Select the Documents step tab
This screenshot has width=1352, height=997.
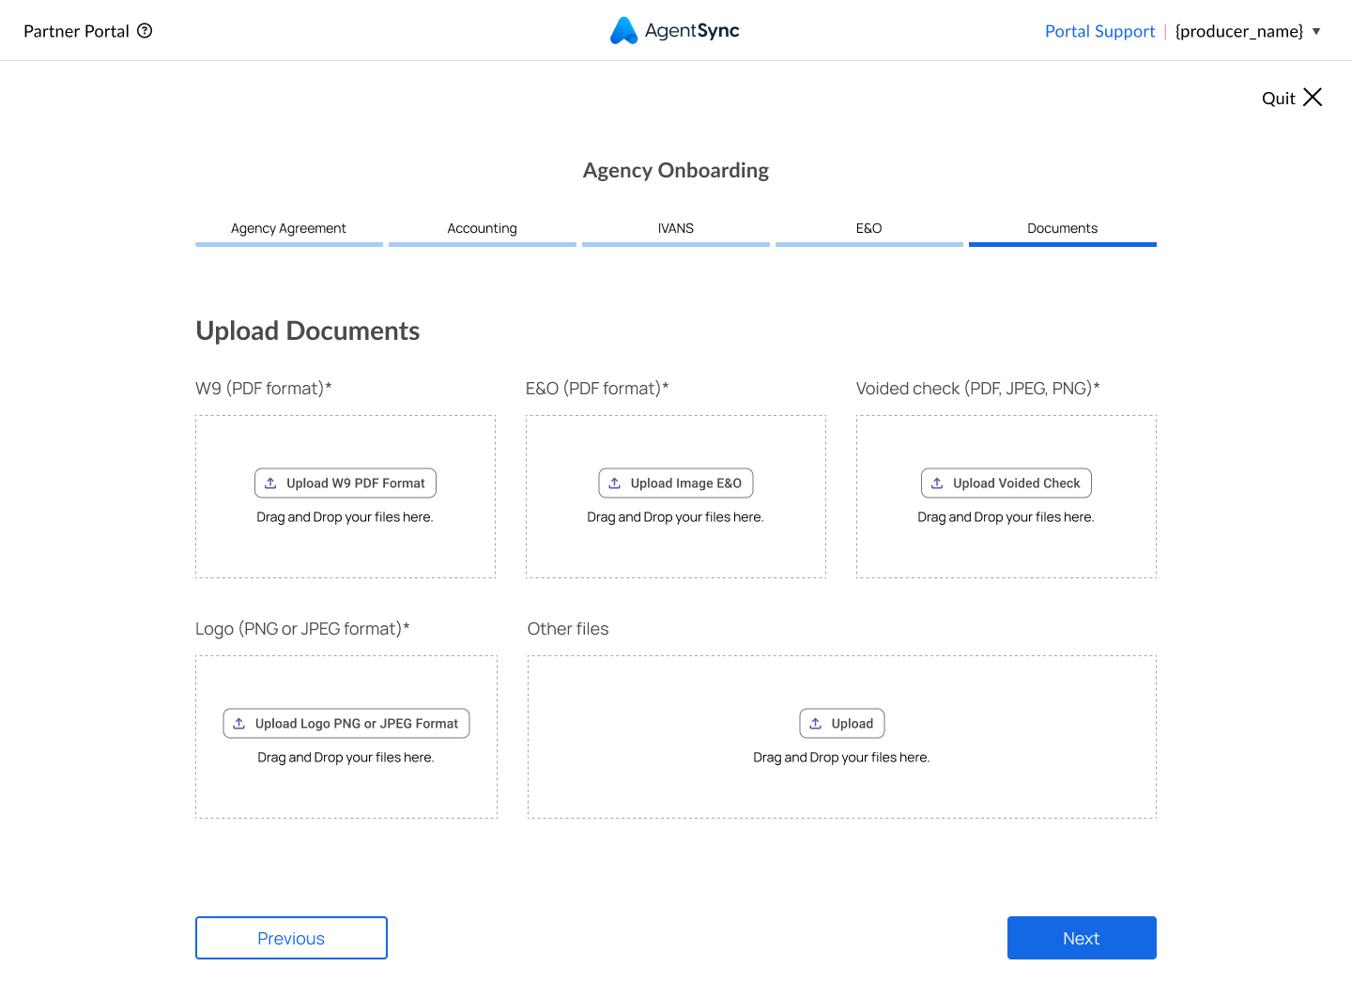tap(1062, 228)
